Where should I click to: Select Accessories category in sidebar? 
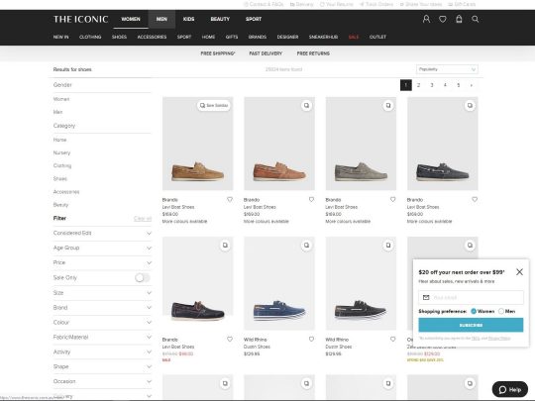66,192
